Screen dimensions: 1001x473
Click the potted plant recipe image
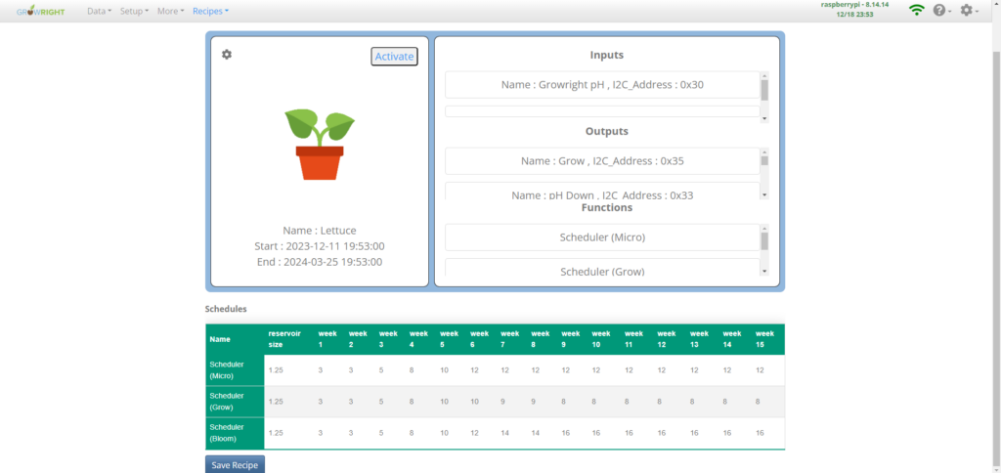coord(320,145)
